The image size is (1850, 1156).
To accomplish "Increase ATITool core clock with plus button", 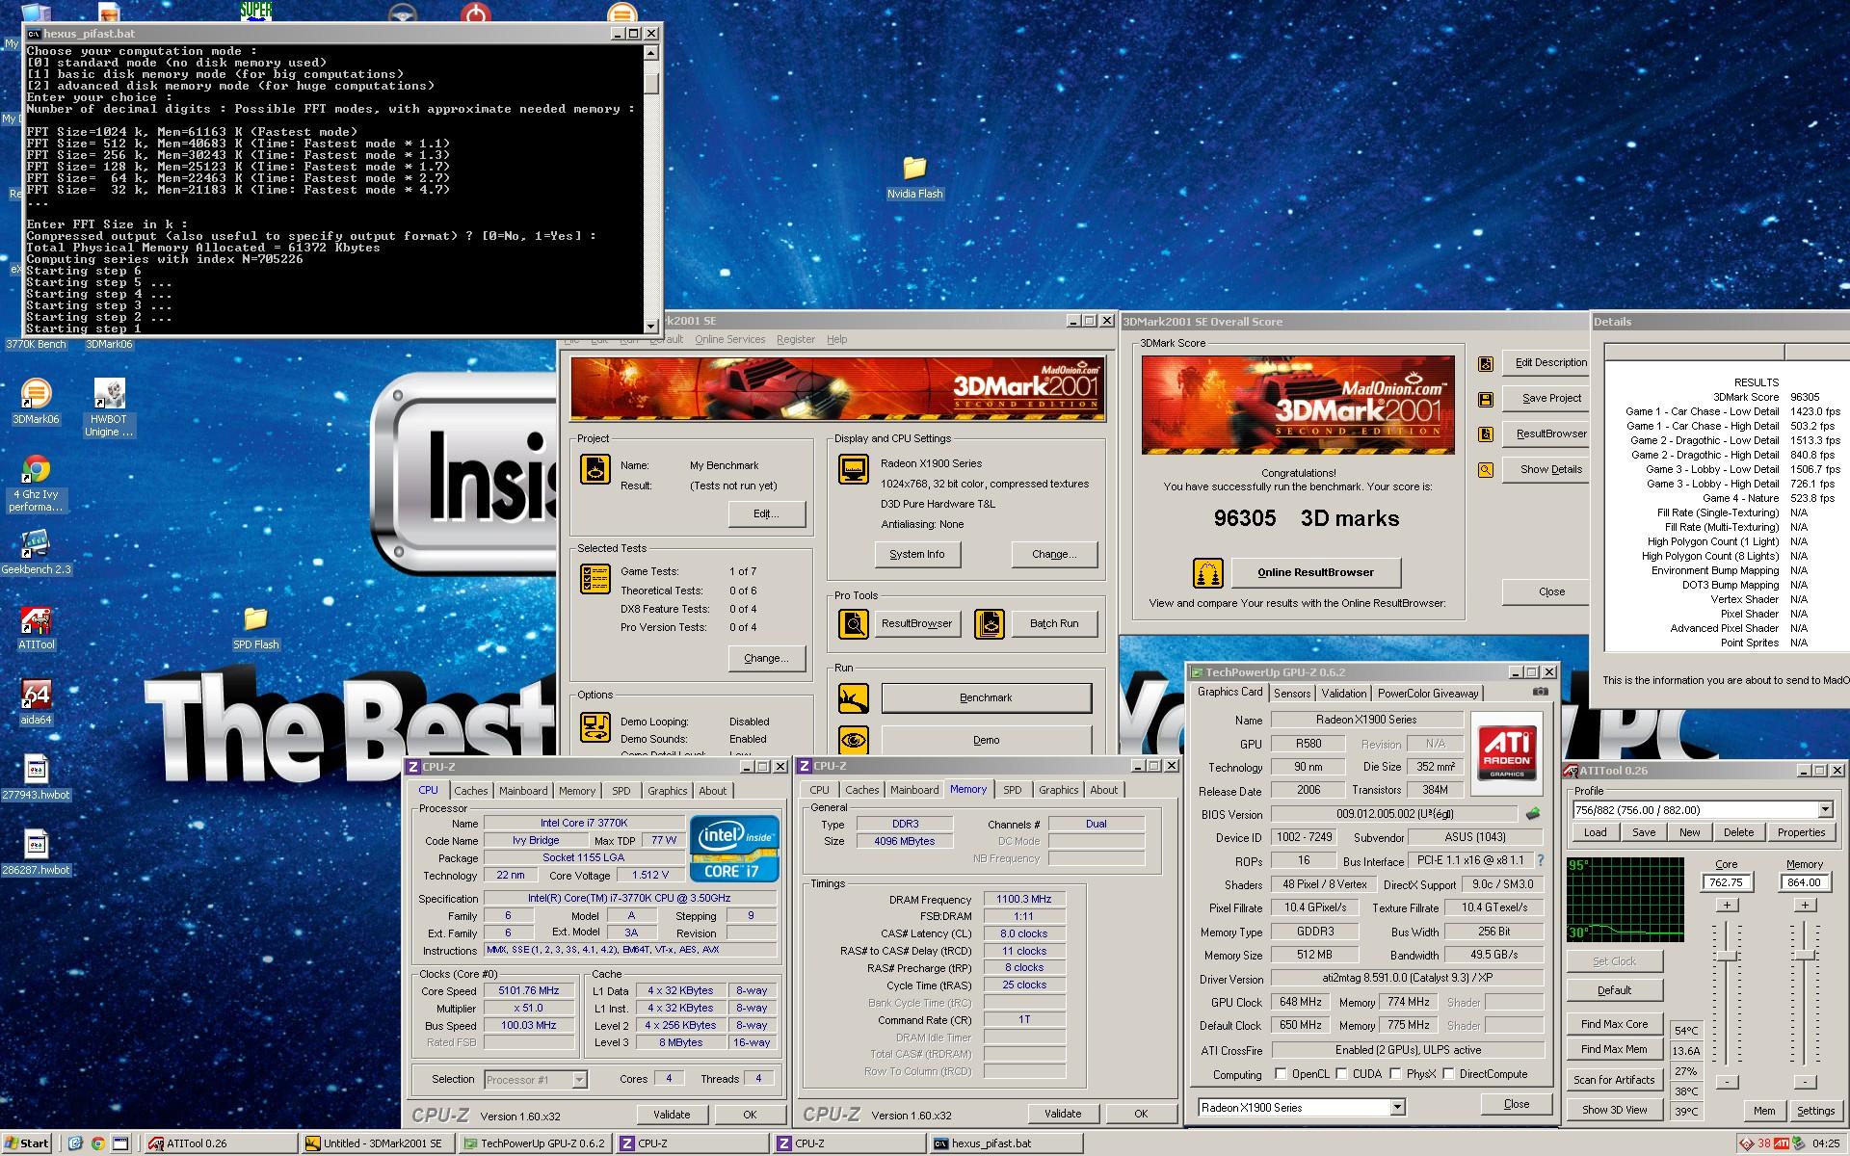I will tap(1727, 905).
